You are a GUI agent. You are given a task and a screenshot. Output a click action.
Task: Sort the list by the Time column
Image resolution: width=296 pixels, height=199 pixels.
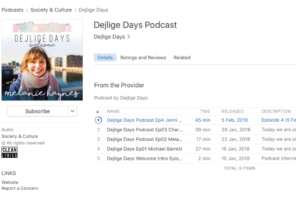[205, 112]
